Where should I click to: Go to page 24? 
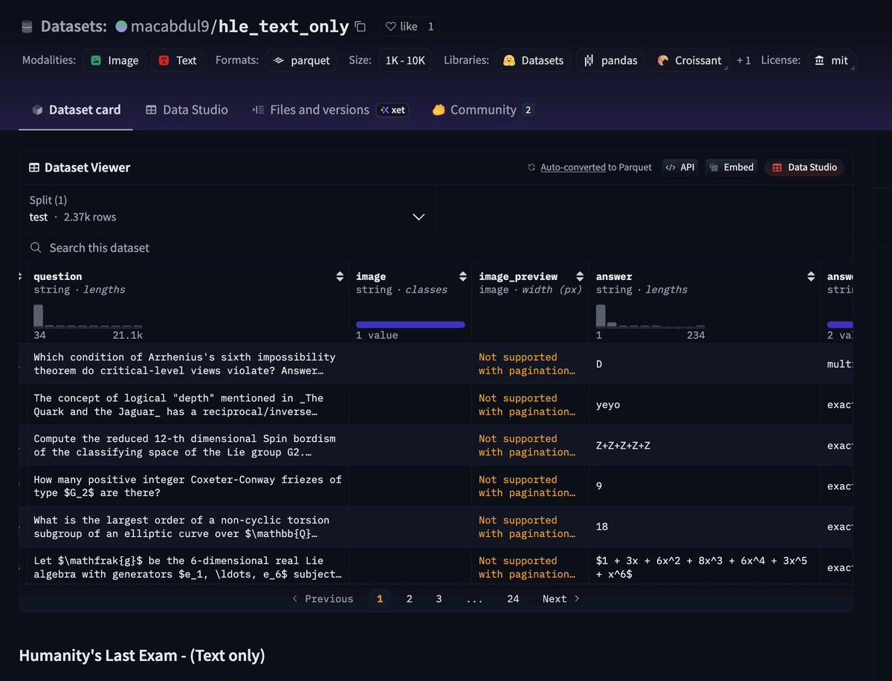tap(513, 599)
